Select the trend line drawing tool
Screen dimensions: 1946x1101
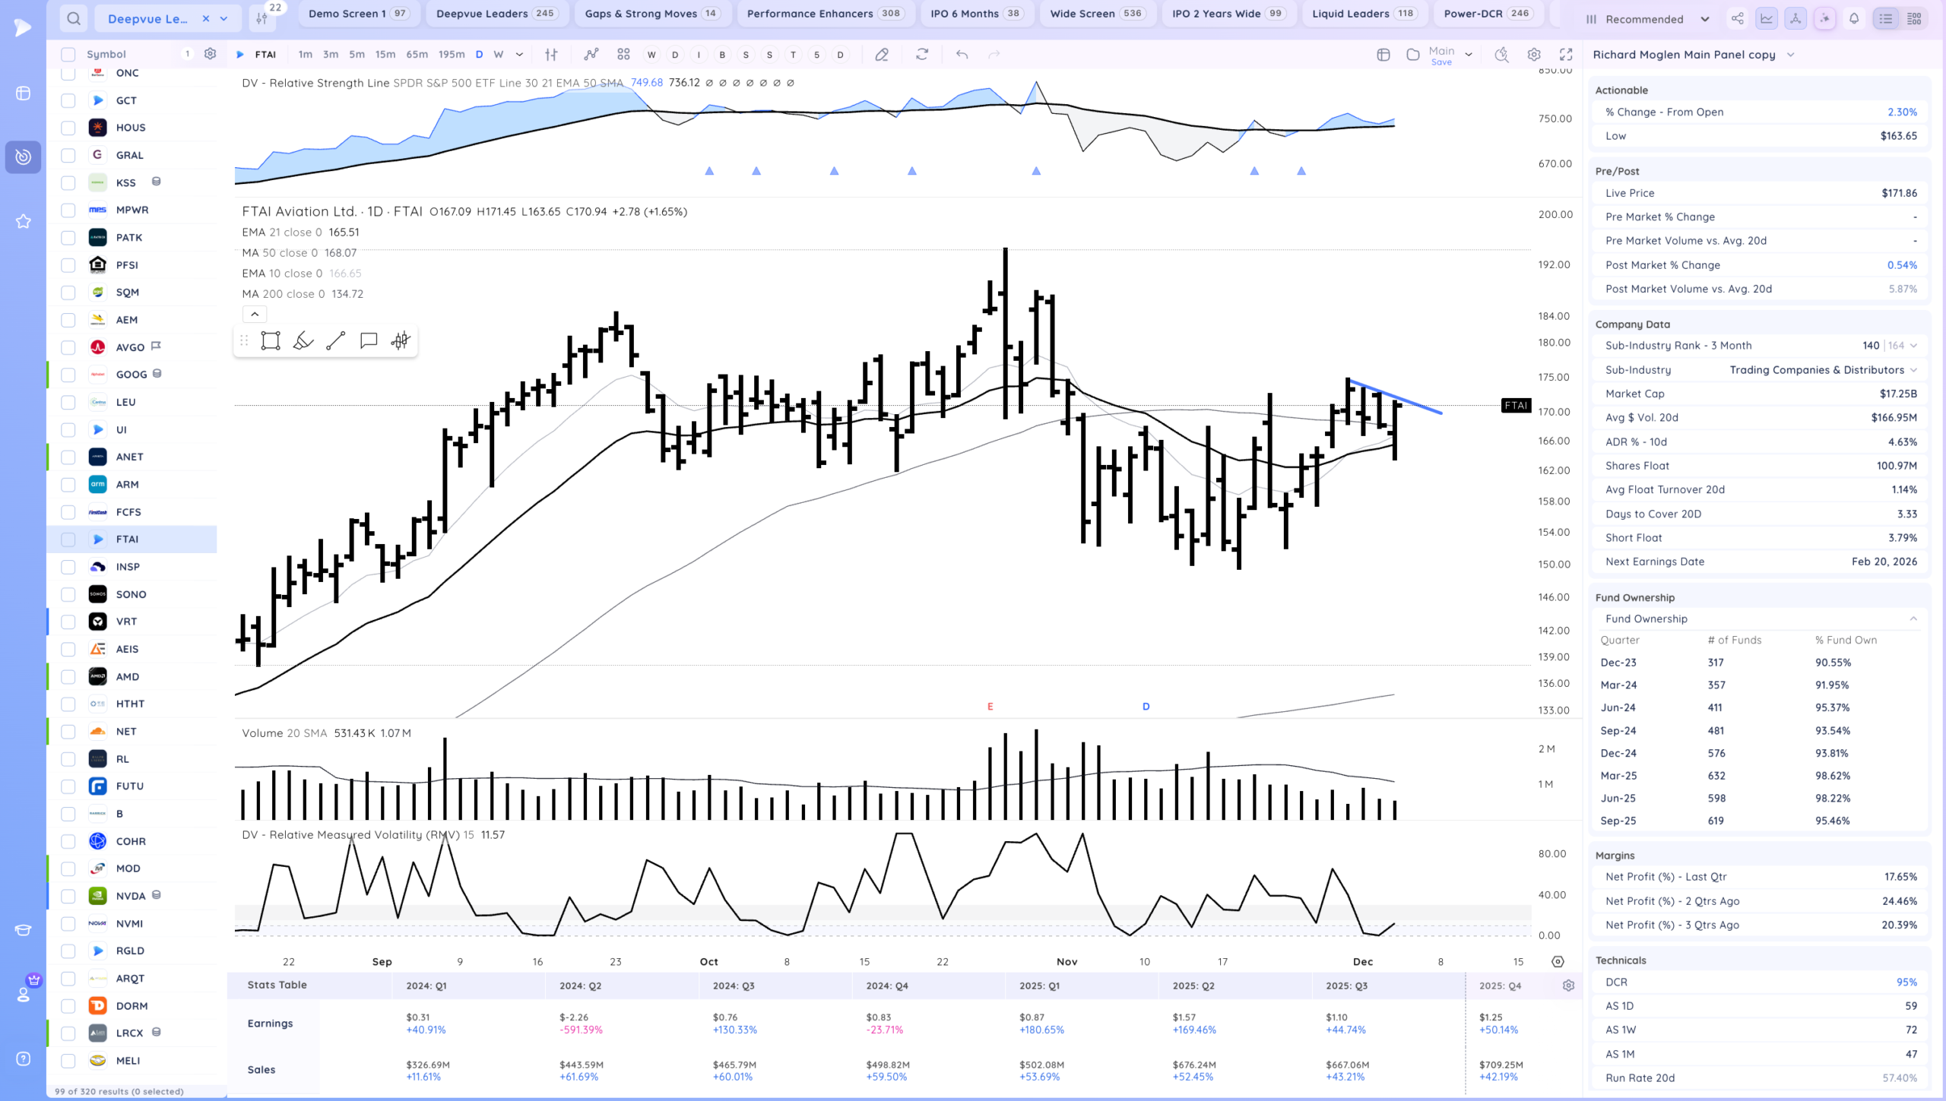point(335,341)
